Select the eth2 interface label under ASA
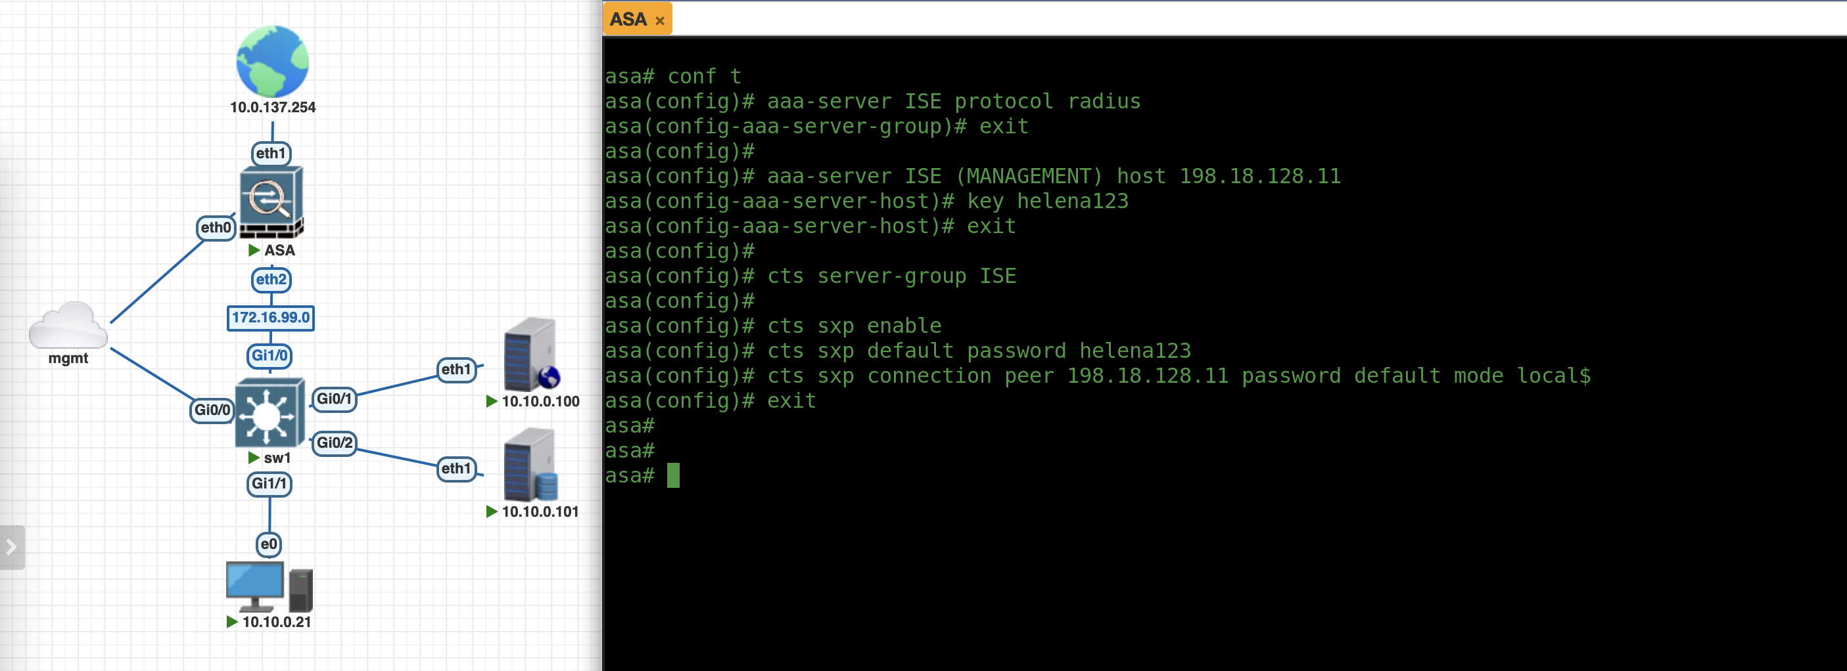This screenshot has height=671, width=1847. point(271,279)
